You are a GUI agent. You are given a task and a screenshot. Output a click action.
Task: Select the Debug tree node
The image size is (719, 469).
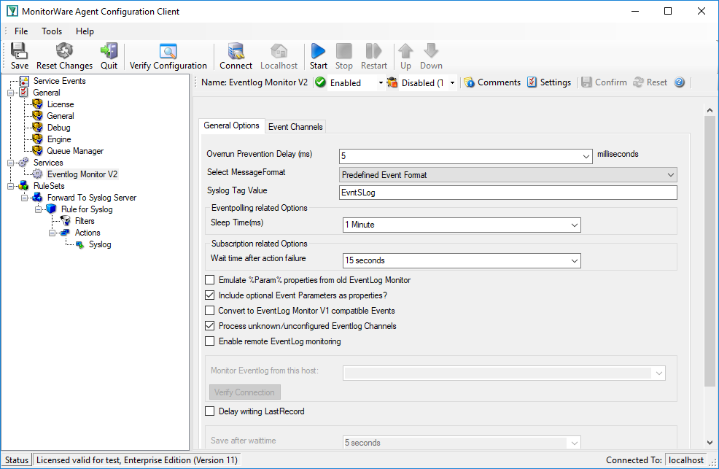(x=58, y=128)
